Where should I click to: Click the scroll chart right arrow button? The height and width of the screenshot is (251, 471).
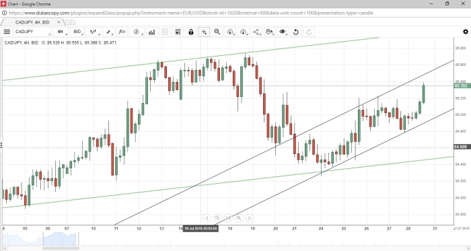(x=250, y=218)
